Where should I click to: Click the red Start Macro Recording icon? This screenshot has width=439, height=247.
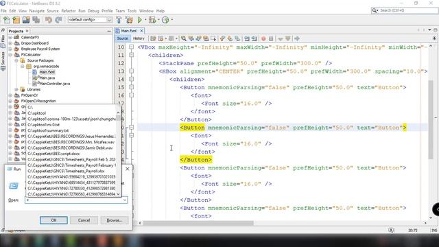[x=263, y=38]
